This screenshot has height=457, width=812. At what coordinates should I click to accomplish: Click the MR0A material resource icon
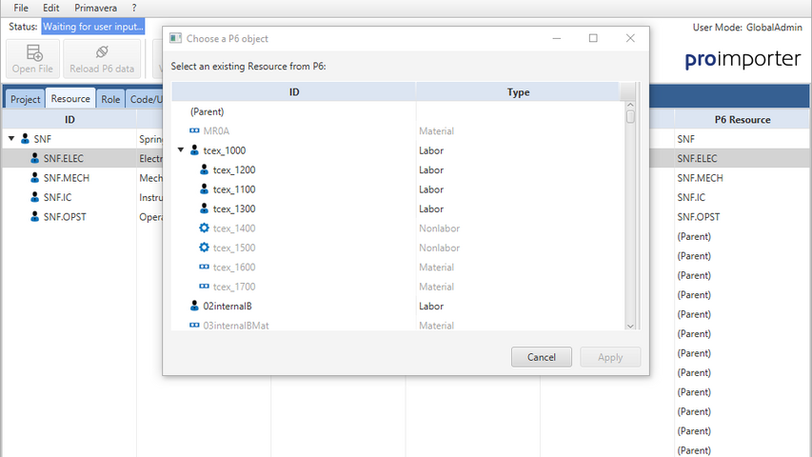[x=194, y=131]
